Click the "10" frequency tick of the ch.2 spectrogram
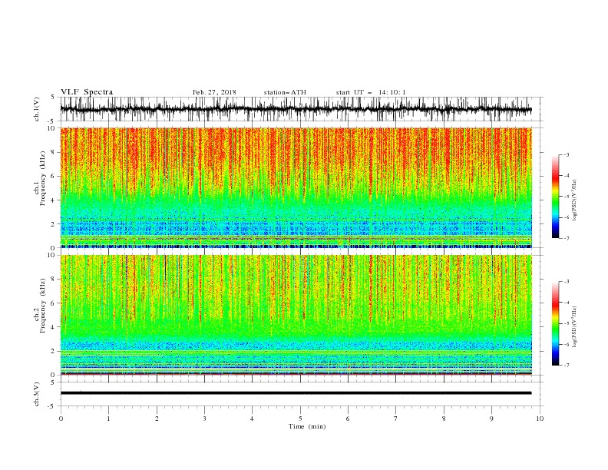608x470 pixels. [x=51, y=255]
